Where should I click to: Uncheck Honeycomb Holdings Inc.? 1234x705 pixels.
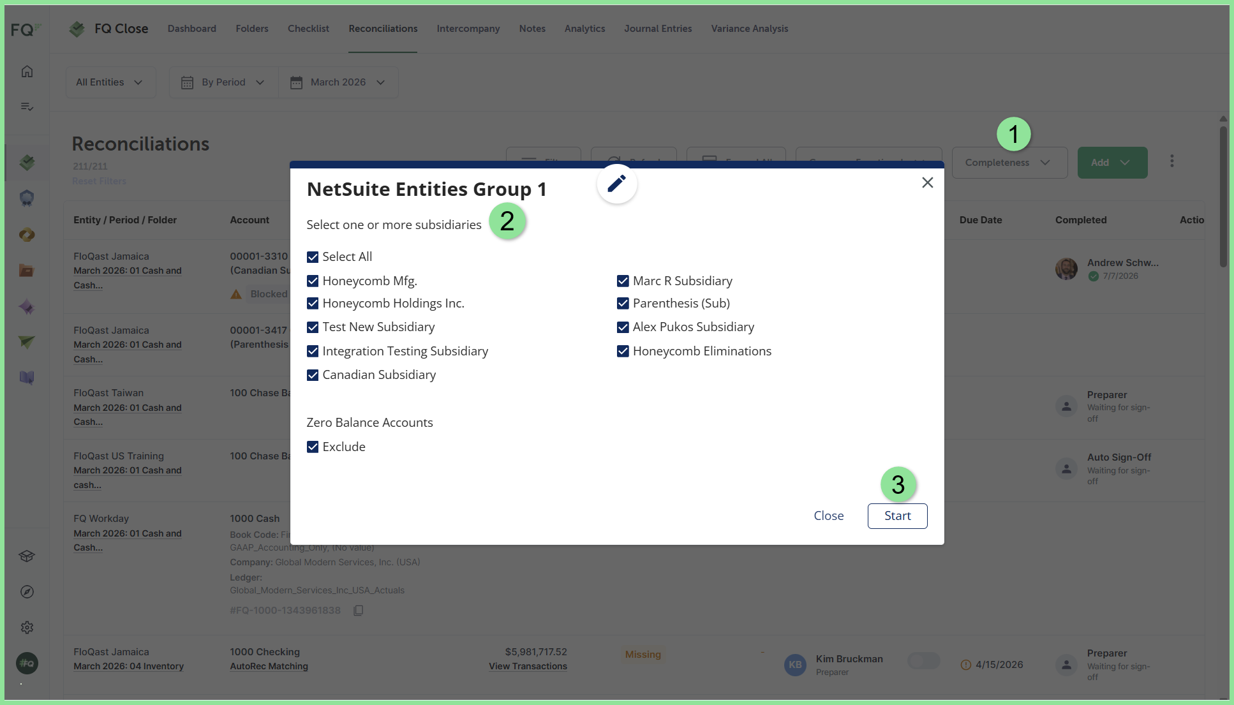(x=313, y=304)
